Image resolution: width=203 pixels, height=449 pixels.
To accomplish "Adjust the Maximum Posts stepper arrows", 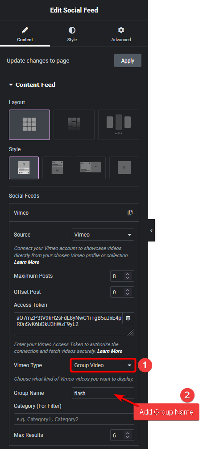I will point(128,276).
